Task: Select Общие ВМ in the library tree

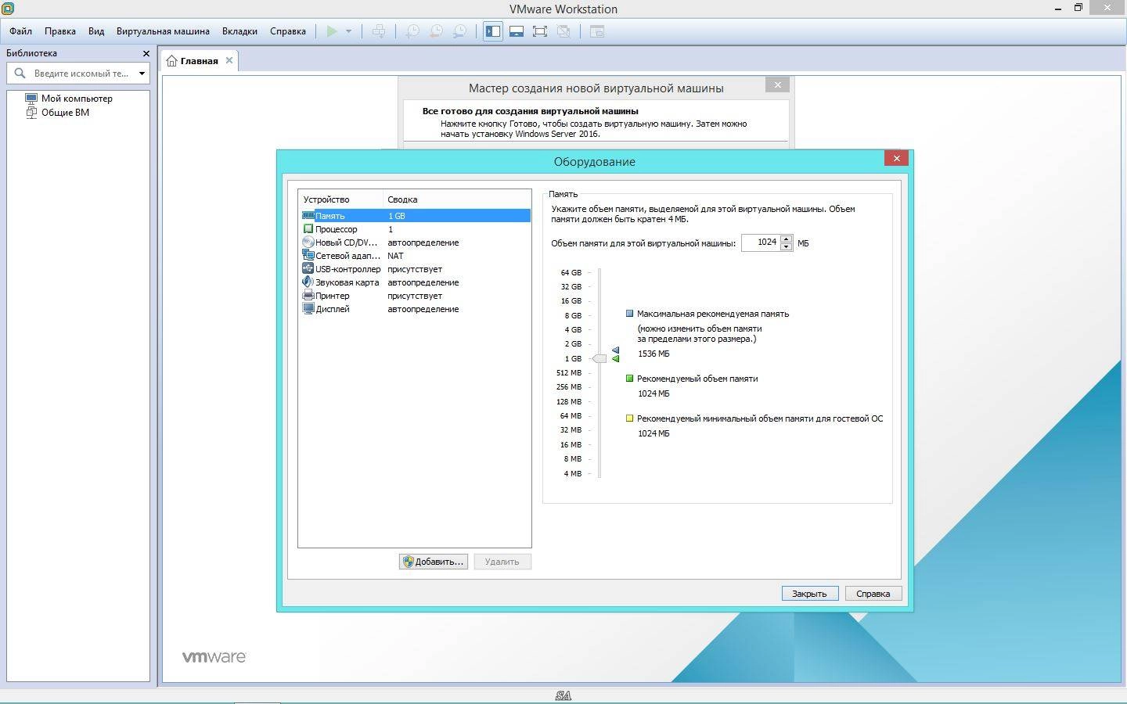Action: click(x=65, y=113)
